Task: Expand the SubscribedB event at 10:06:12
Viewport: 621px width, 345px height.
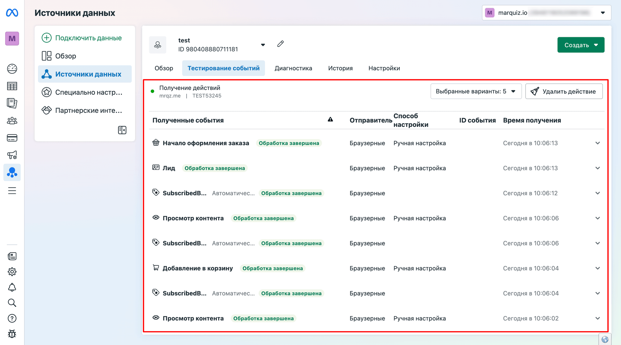Action: [597, 193]
